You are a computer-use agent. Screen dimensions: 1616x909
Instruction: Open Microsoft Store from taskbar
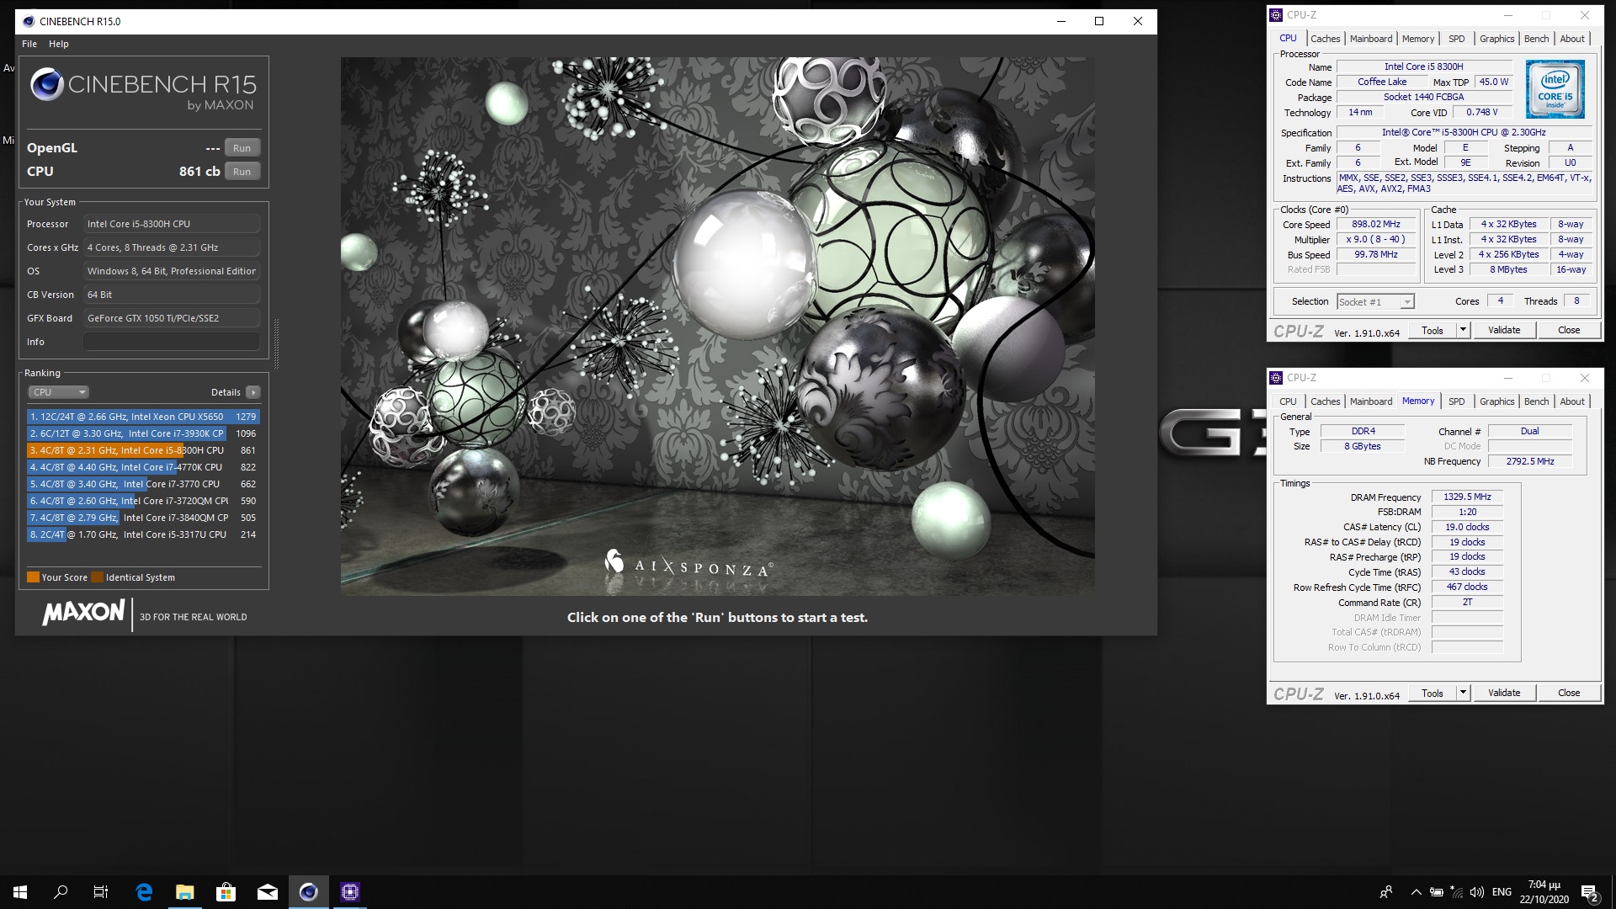pyautogui.click(x=226, y=892)
